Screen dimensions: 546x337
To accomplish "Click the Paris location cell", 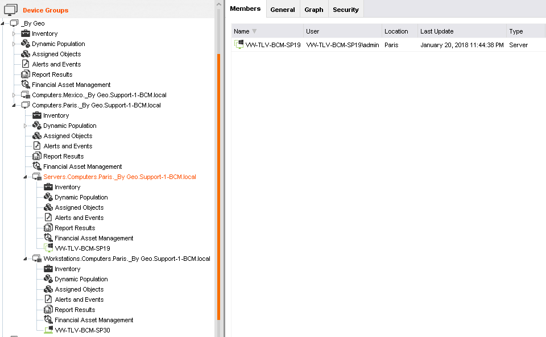I will (x=391, y=45).
